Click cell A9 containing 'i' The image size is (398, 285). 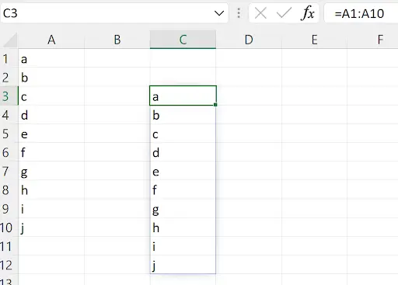click(x=51, y=209)
